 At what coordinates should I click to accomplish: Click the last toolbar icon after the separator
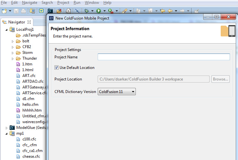[196, 11]
